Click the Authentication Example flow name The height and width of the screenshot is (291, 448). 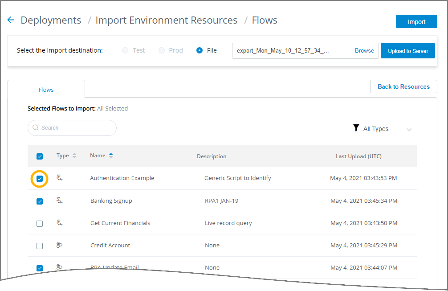click(x=122, y=178)
